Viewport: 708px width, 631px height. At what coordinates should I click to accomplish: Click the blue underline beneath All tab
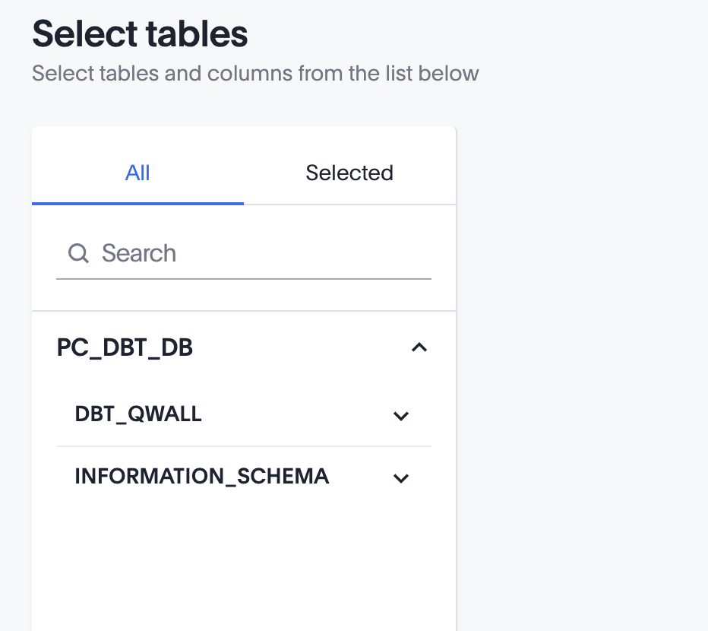pos(137,204)
